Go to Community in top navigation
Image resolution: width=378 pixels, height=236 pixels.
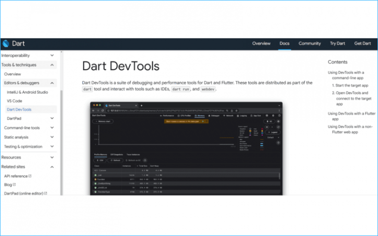[310, 44]
